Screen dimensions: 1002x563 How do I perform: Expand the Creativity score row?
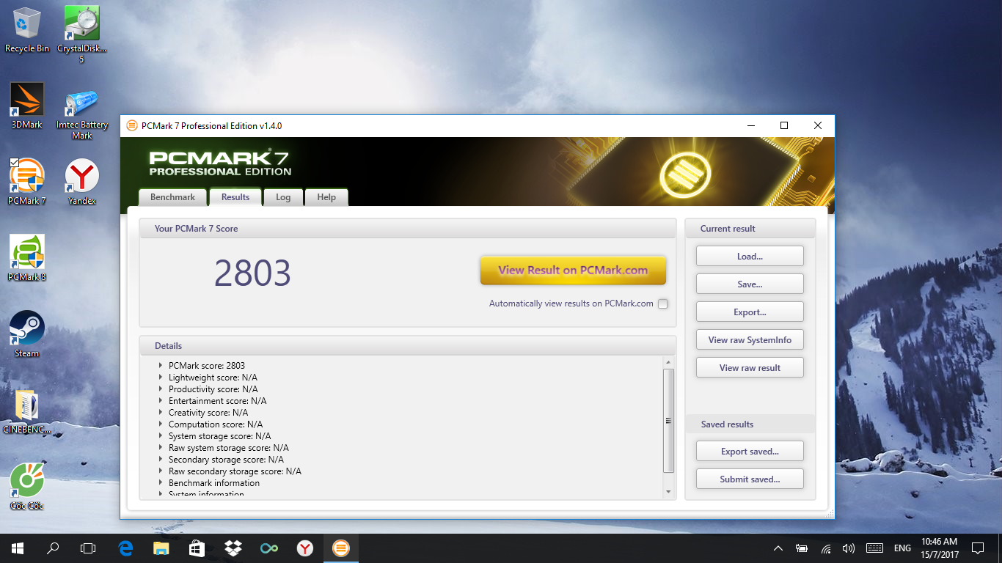161,413
